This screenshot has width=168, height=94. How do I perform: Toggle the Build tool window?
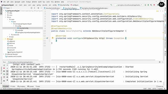[38, 86]
